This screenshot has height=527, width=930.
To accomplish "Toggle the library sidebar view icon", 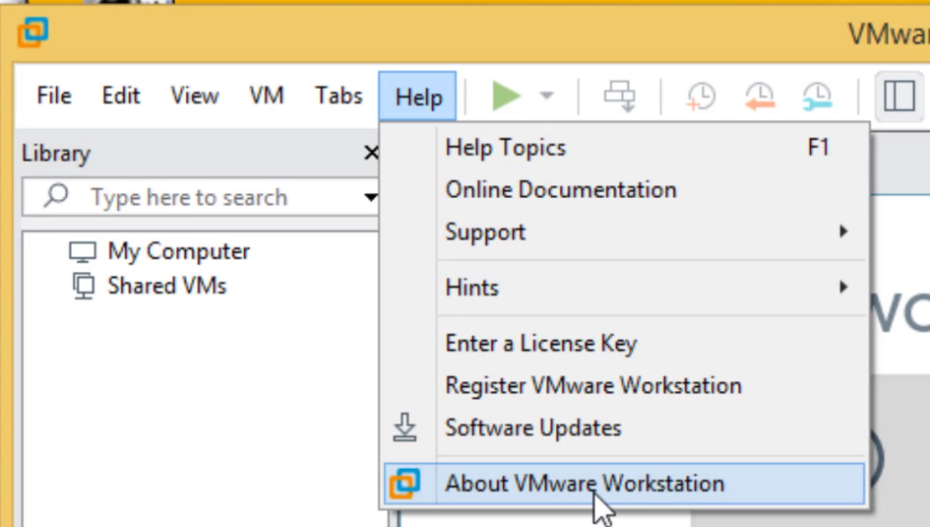I will click(899, 97).
